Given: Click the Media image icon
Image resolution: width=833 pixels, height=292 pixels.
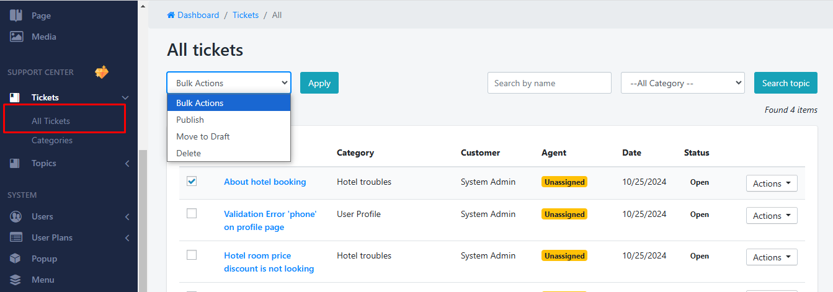Looking at the screenshot, I should (x=16, y=37).
